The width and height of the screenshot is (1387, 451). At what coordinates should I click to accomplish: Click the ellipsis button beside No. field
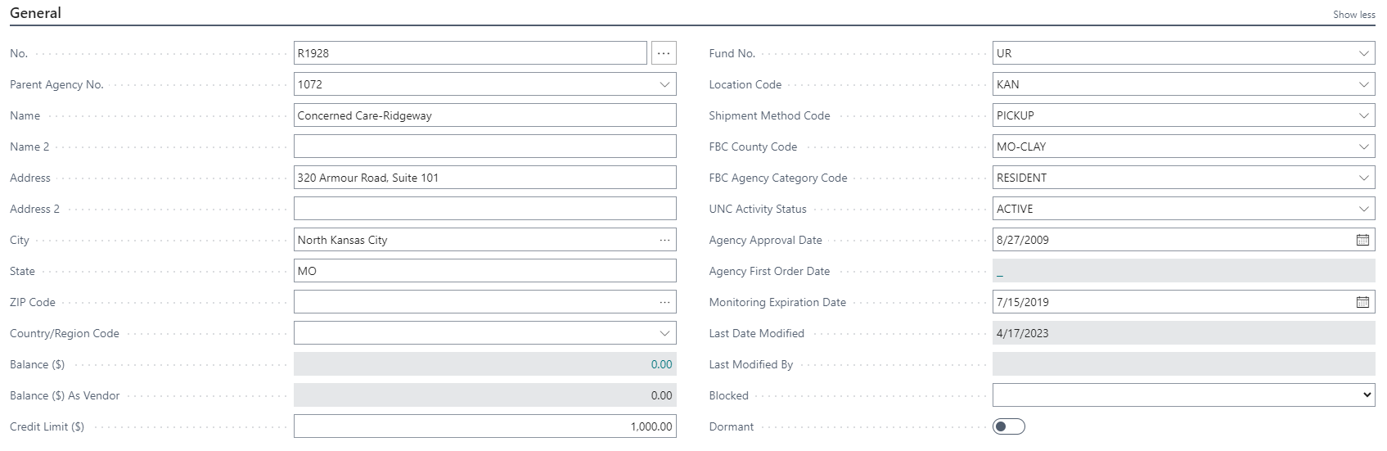tap(664, 53)
